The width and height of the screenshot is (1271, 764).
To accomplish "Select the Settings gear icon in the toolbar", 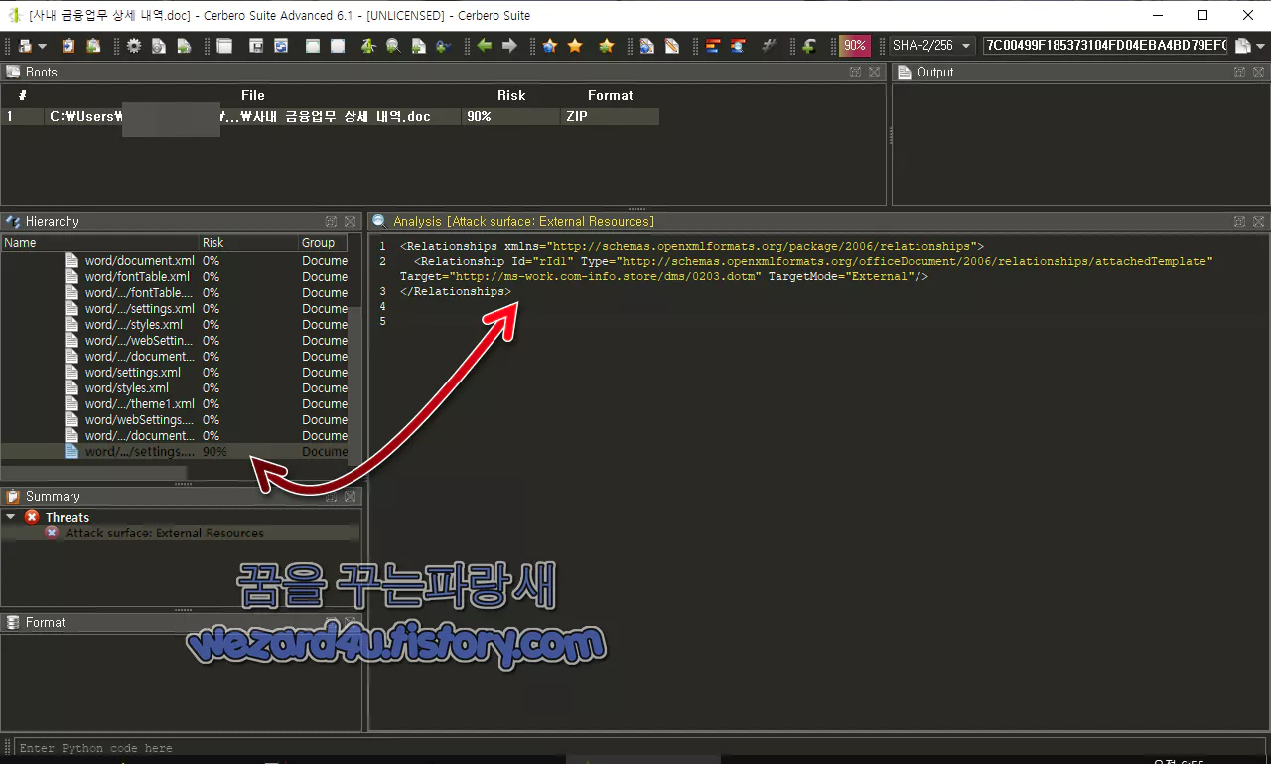I will [134, 45].
